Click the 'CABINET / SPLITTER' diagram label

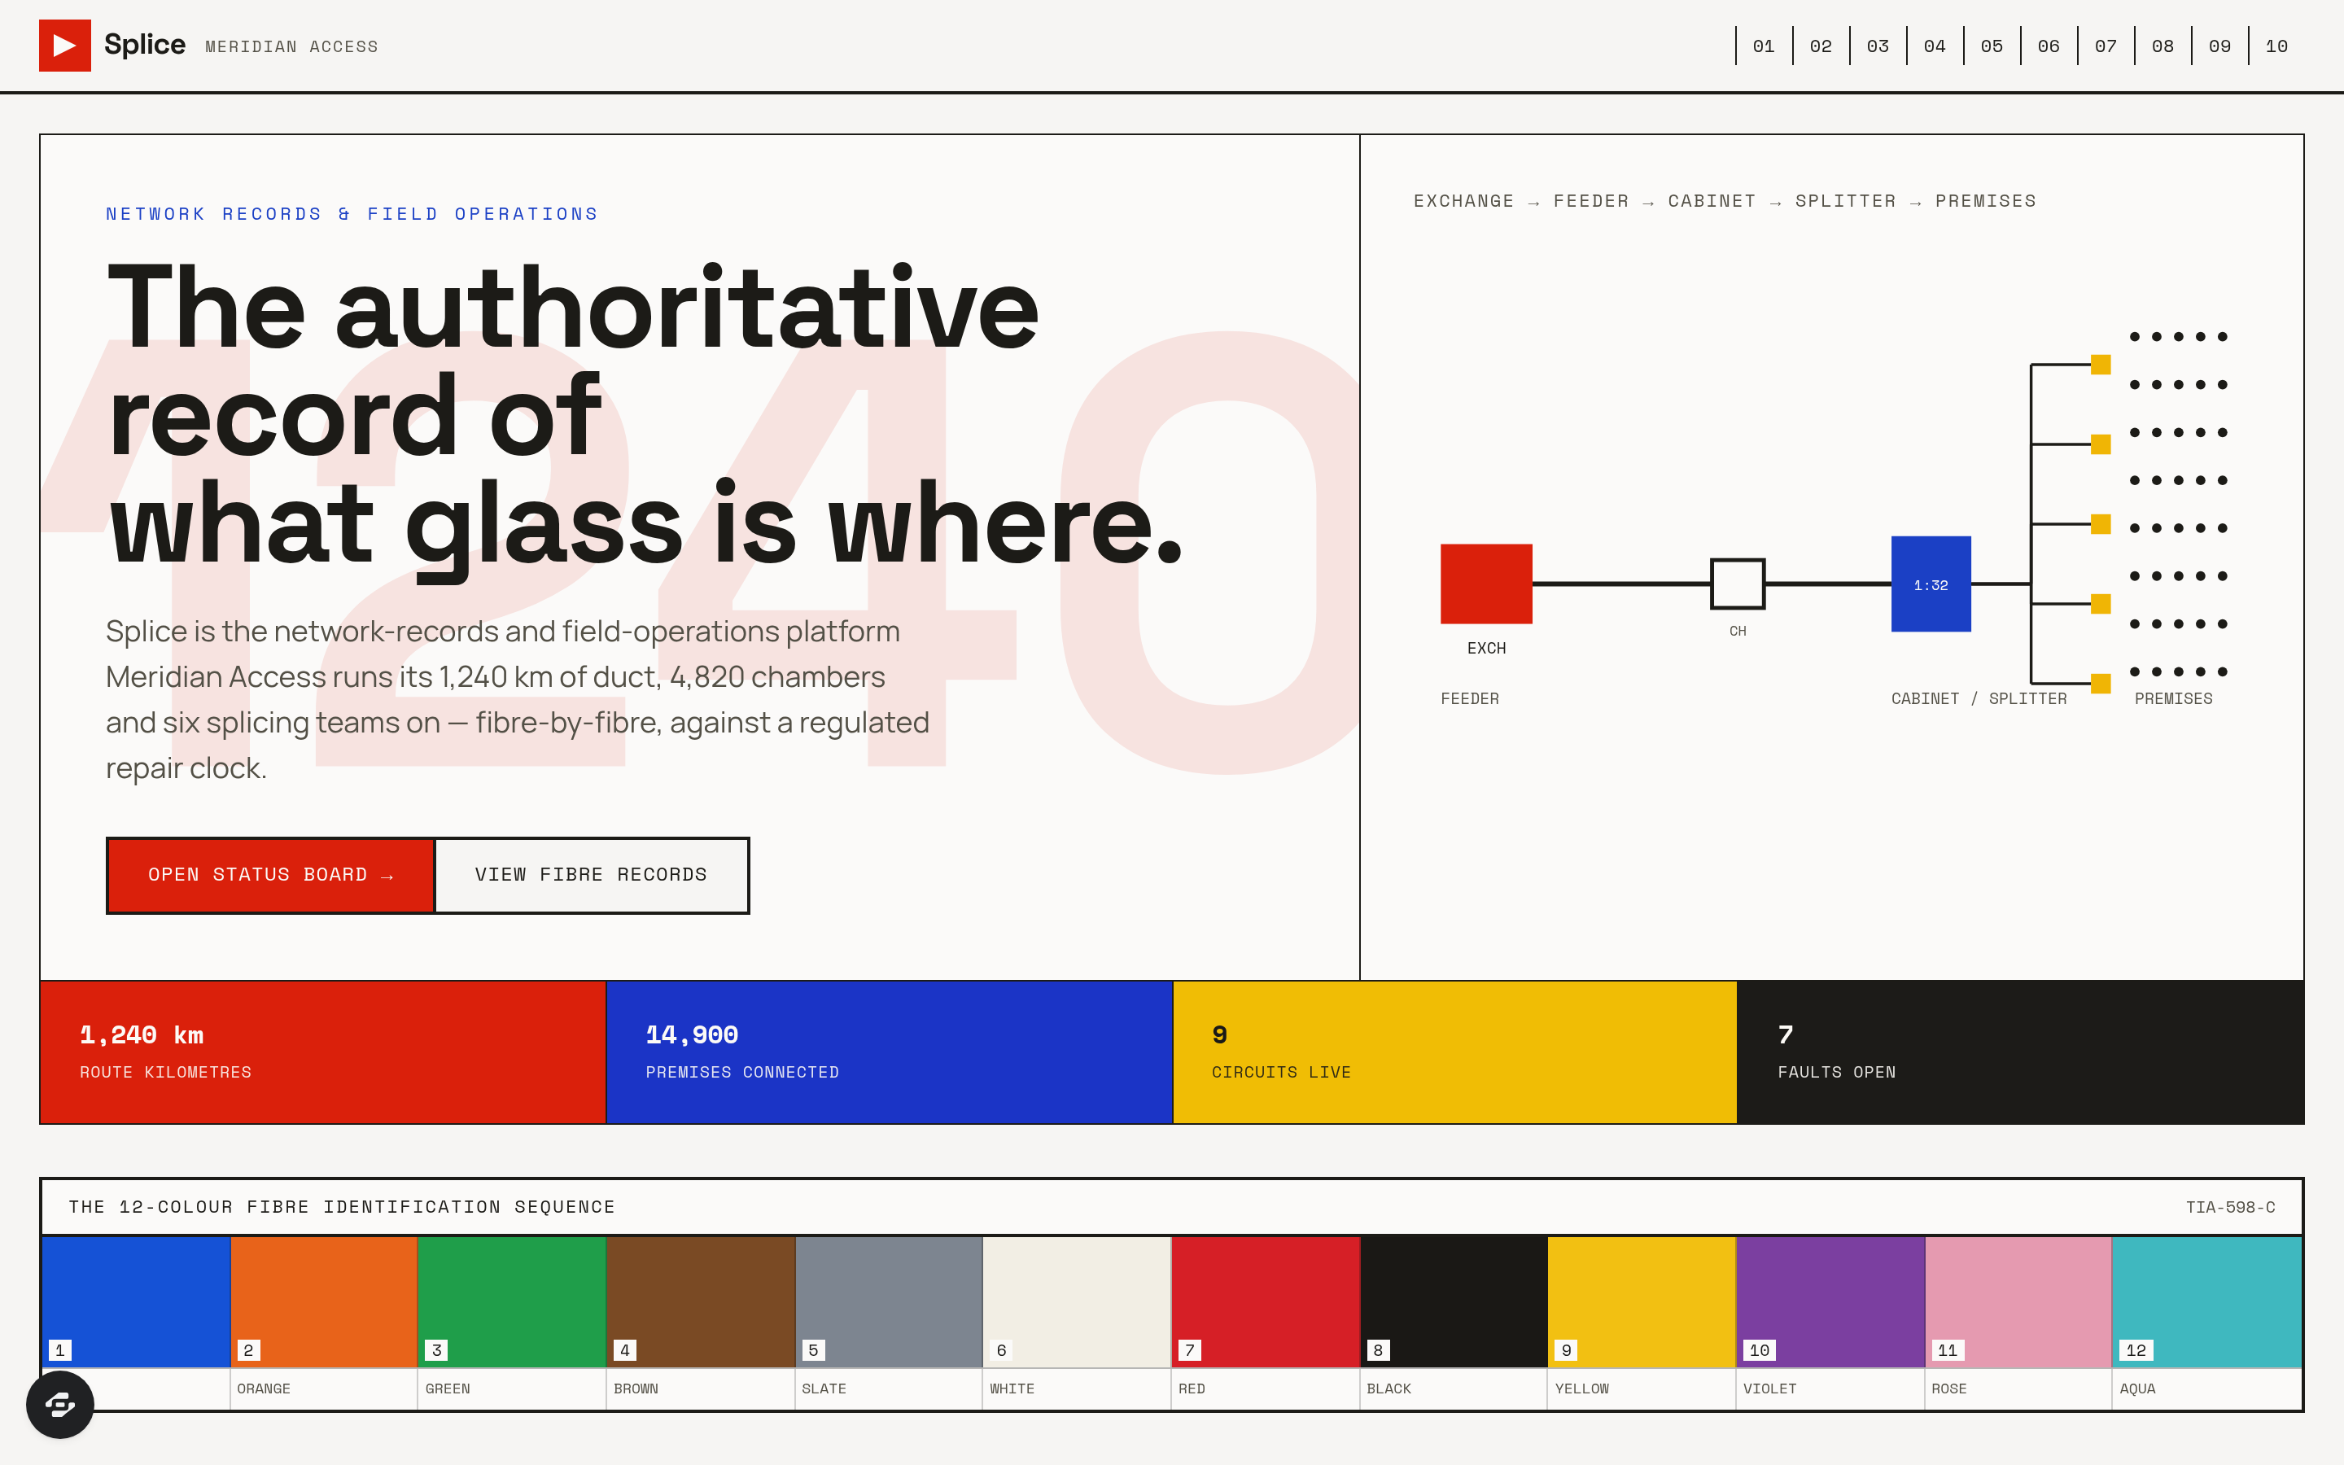[x=1979, y=698]
